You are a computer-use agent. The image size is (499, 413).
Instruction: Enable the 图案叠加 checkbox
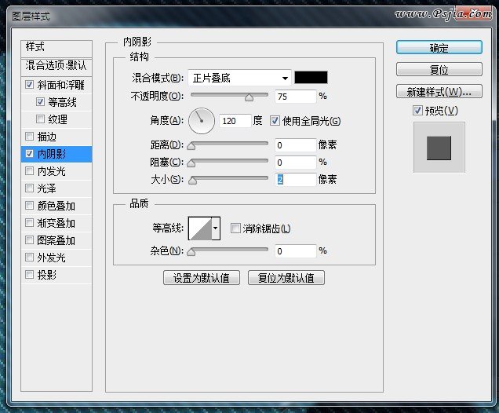(x=29, y=239)
